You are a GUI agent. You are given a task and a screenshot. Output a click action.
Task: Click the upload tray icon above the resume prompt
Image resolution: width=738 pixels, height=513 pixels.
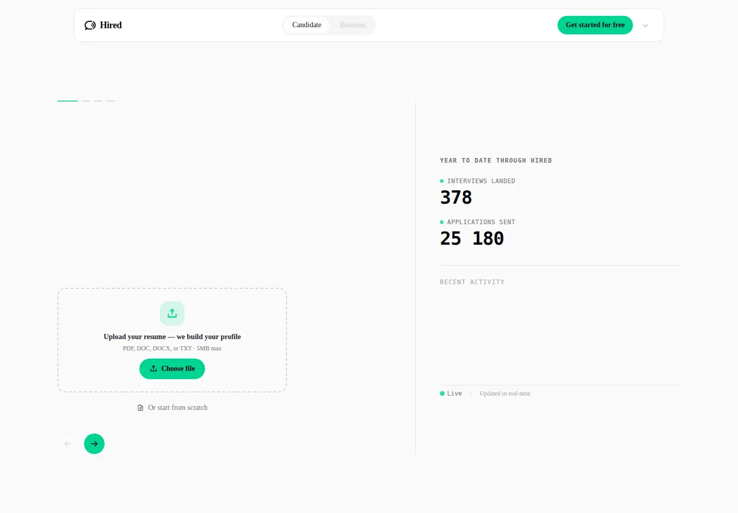point(172,313)
